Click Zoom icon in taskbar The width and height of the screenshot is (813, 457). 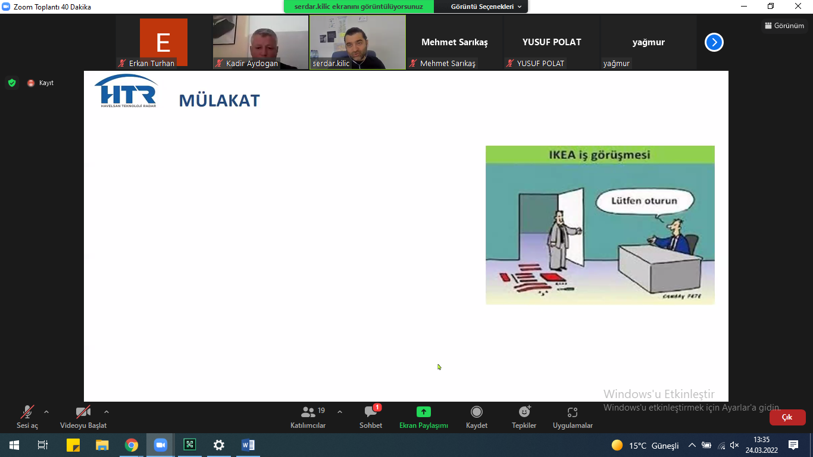pos(161,445)
